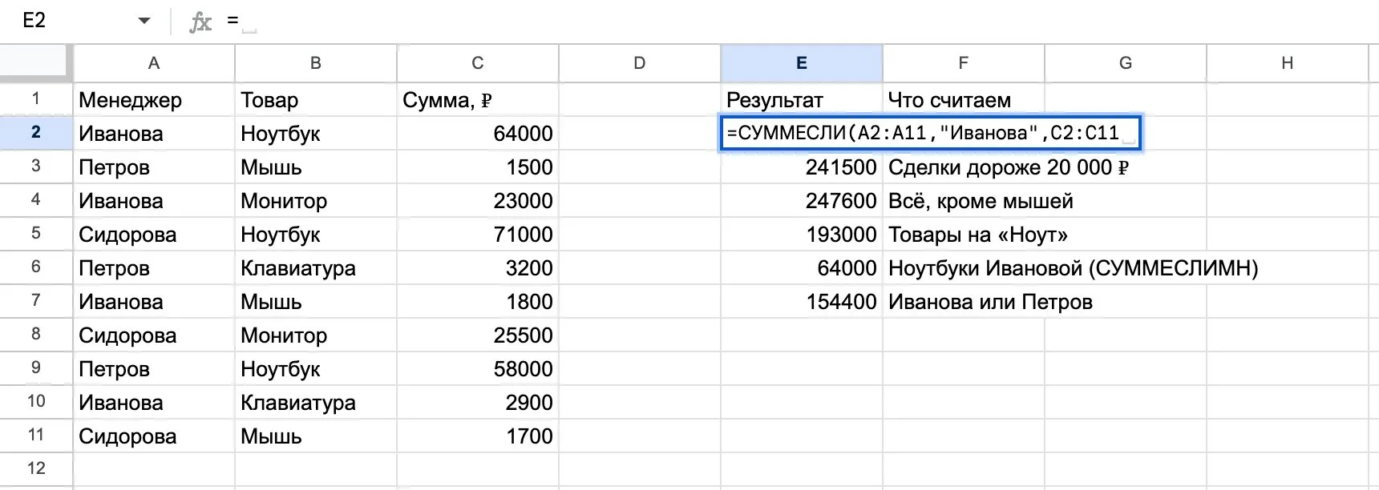Click 'Клавиатура' in row 10
This screenshot has height=490, width=1379.
[x=316, y=403]
